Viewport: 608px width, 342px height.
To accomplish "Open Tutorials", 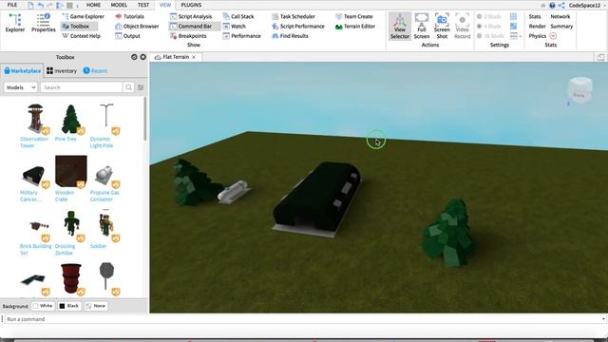I will pos(129,17).
